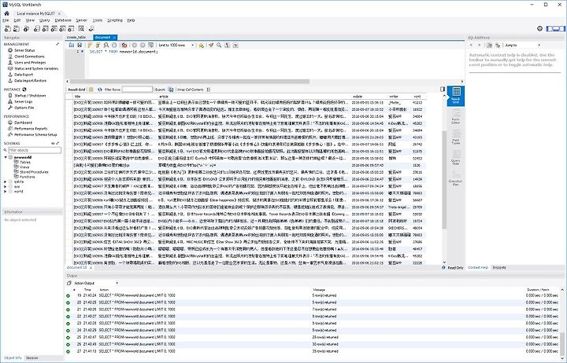The height and width of the screenshot is (363, 567).
Task: Save the script with the floppy disk icon
Action: click(80, 45)
